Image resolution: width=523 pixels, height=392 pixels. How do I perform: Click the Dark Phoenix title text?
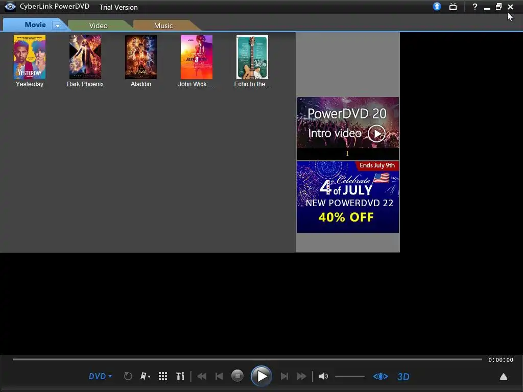tap(85, 84)
